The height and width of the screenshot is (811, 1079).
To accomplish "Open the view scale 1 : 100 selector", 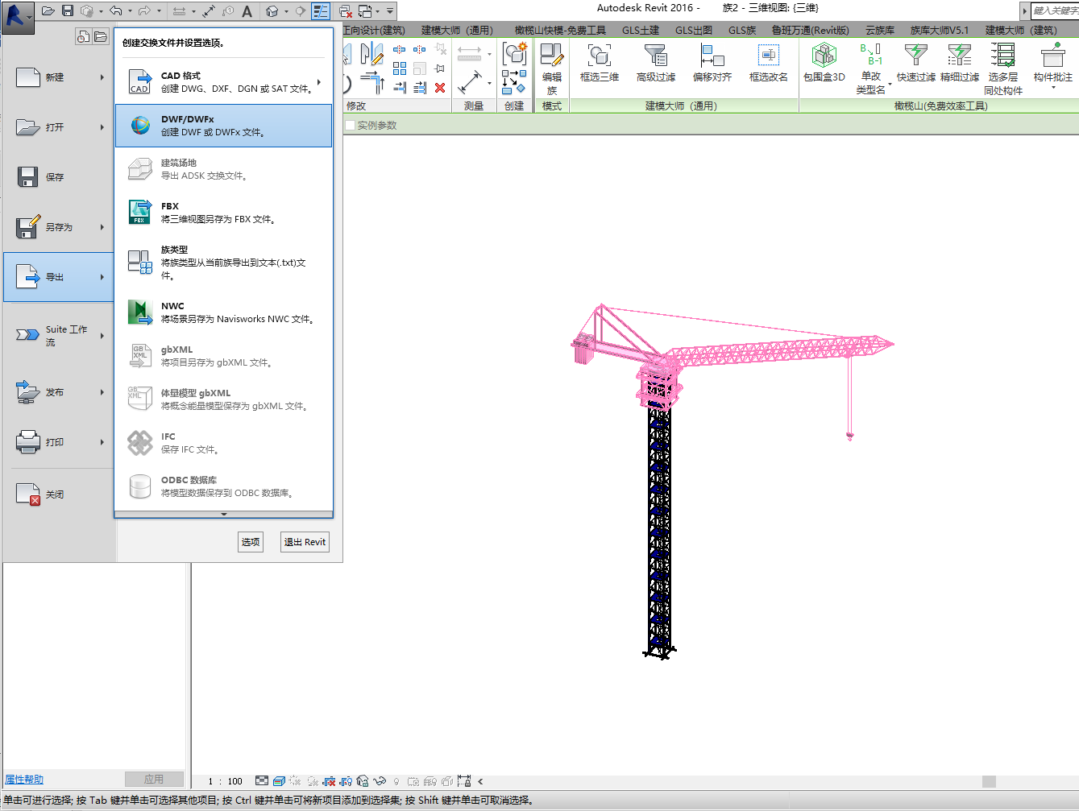I will 225,781.
